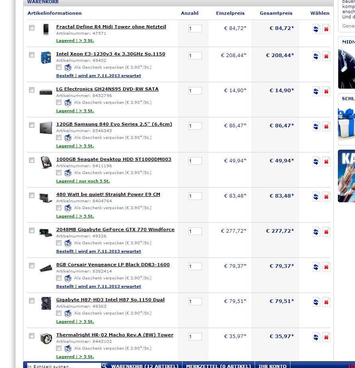Delete Samsung 840 Evo from cart
The image size is (355, 368).
326,127
